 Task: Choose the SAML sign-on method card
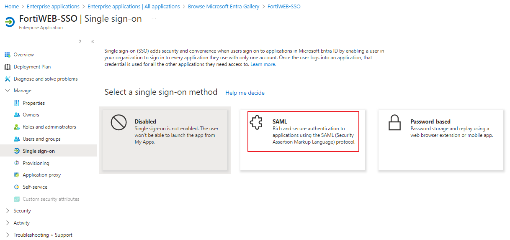click(302, 140)
